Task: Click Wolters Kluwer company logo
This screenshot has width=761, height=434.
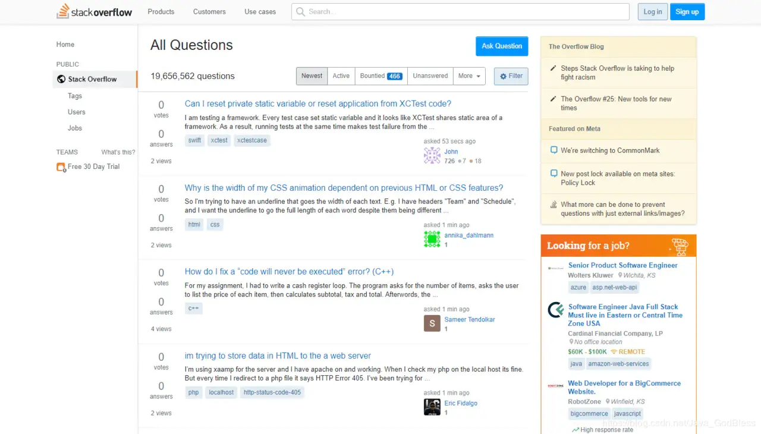Action: tap(556, 268)
